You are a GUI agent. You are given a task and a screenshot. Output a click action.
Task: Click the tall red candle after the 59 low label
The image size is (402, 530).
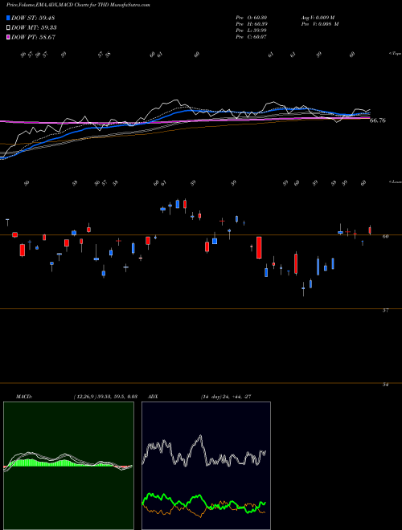259,247
